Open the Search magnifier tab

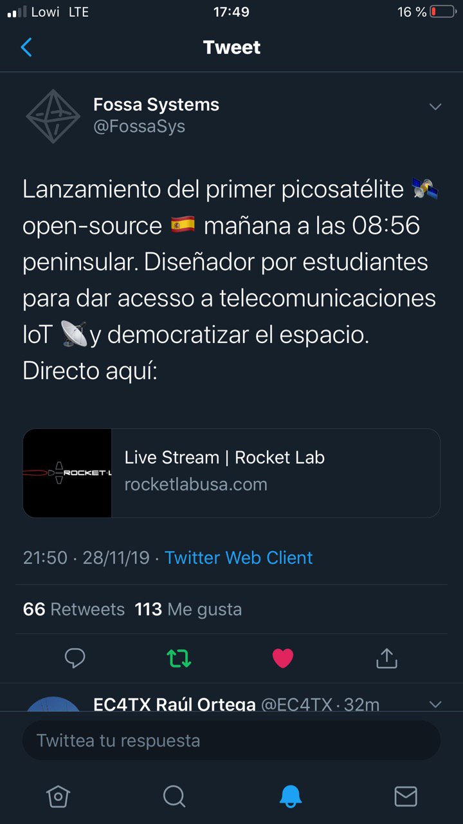click(174, 796)
